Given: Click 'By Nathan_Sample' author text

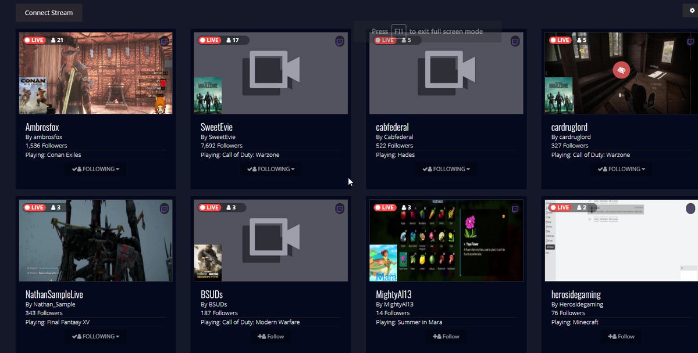Looking at the screenshot, I should tap(51, 304).
